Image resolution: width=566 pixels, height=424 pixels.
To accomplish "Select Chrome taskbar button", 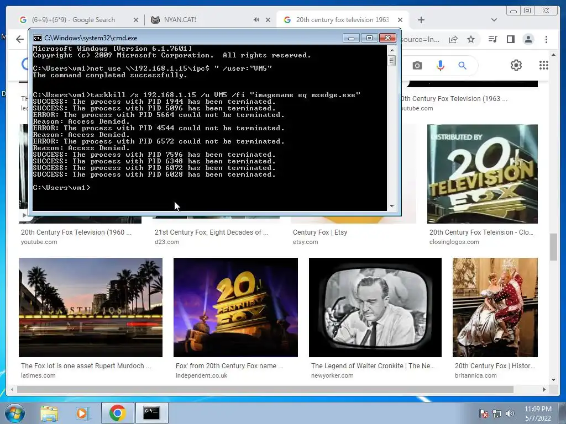I will pos(117,413).
